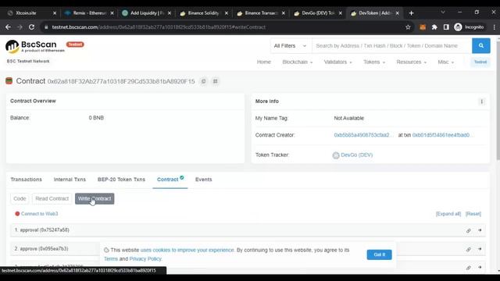This screenshot has width=500, height=281.
Task: Close the Remix - Ethereum tab
Action: pos(112,13)
